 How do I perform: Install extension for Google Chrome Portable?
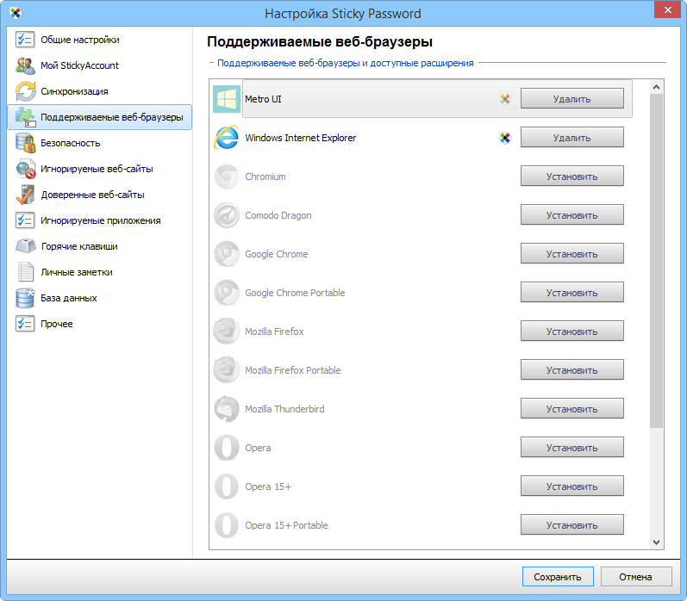(571, 292)
